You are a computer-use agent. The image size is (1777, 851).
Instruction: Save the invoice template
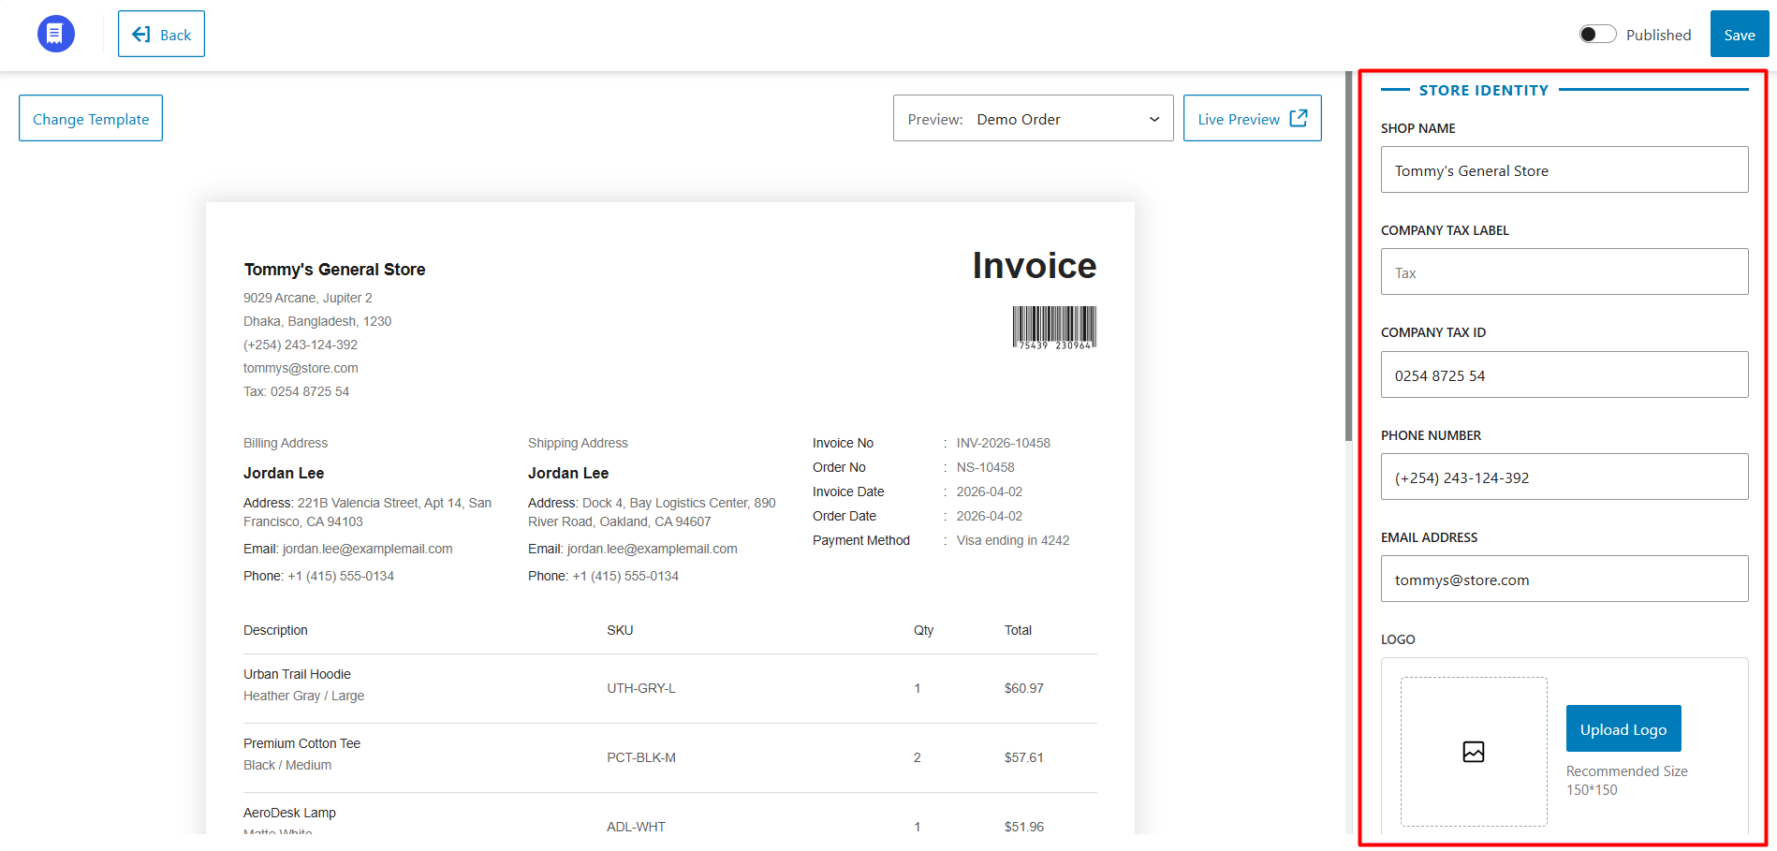(x=1740, y=35)
